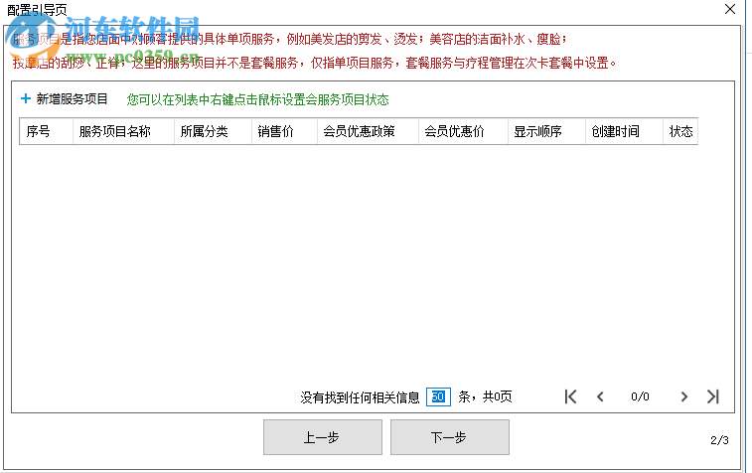
Task: Go to previous page arrow
Action: [x=600, y=396]
